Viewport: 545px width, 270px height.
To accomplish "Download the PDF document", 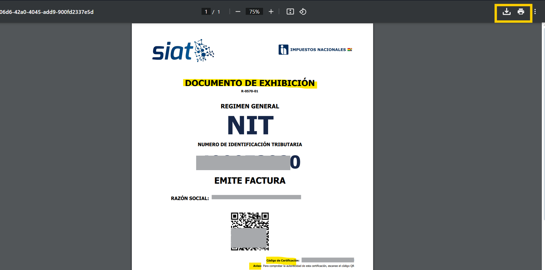I will (x=507, y=12).
